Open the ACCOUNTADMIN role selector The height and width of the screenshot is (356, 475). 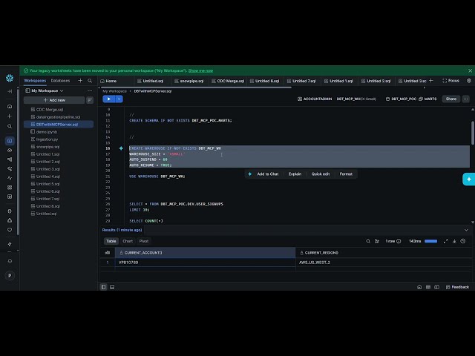click(315, 99)
